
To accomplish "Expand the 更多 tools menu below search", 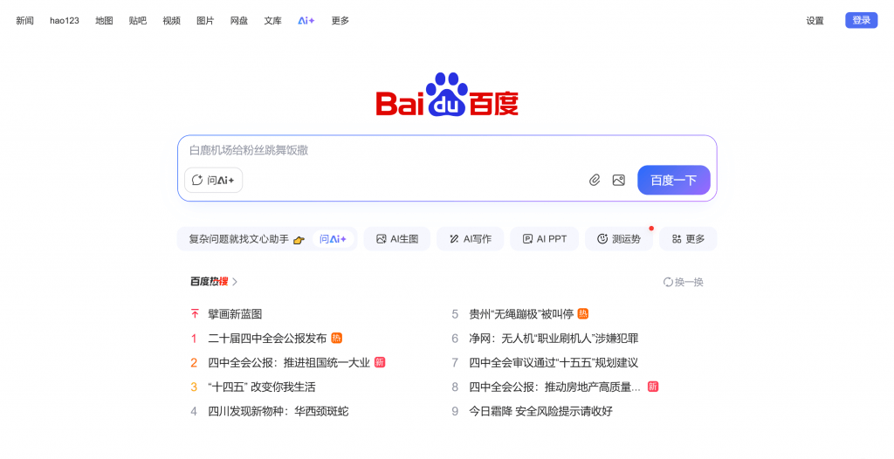I will click(687, 239).
